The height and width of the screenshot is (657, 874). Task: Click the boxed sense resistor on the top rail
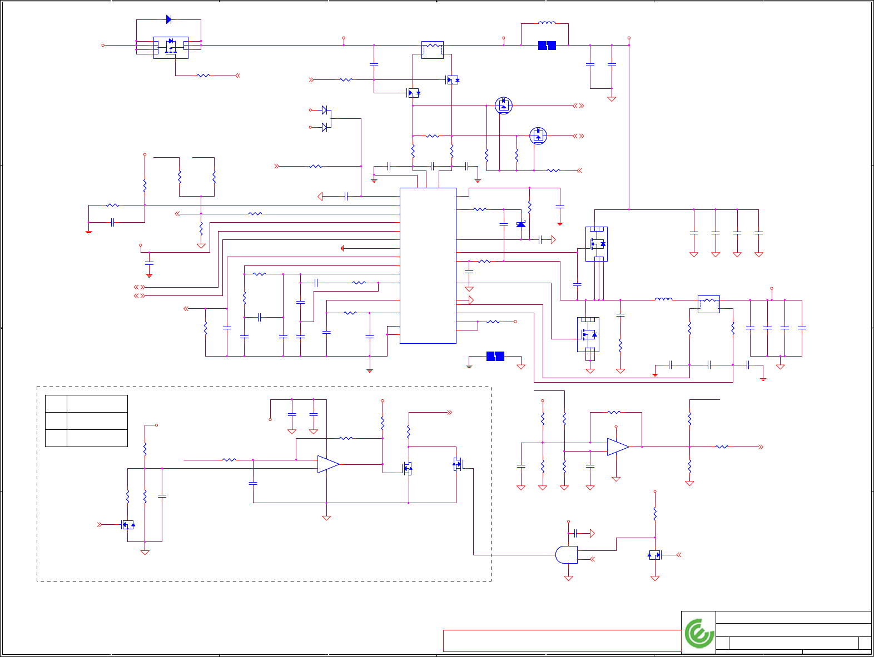coord(433,49)
